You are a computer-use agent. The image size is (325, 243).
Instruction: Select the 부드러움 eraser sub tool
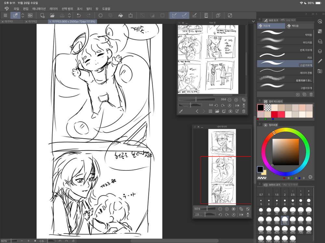(x=285, y=40)
